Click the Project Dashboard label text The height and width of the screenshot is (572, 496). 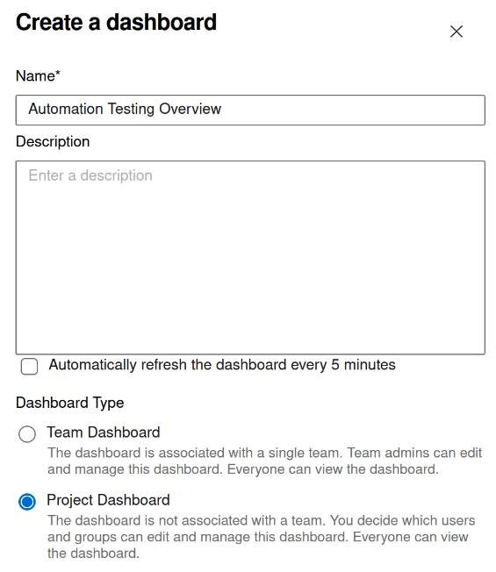pos(108,500)
